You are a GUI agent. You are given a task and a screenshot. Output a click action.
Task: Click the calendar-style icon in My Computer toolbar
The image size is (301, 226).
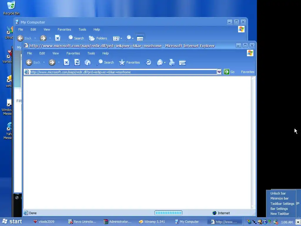(140, 39)
